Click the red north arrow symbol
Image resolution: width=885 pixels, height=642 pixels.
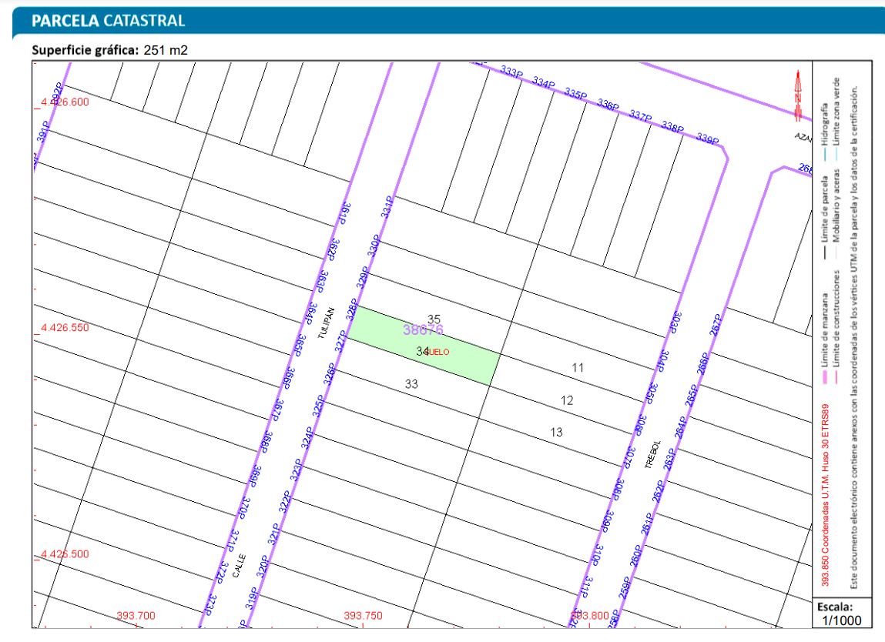pos(798,96)
